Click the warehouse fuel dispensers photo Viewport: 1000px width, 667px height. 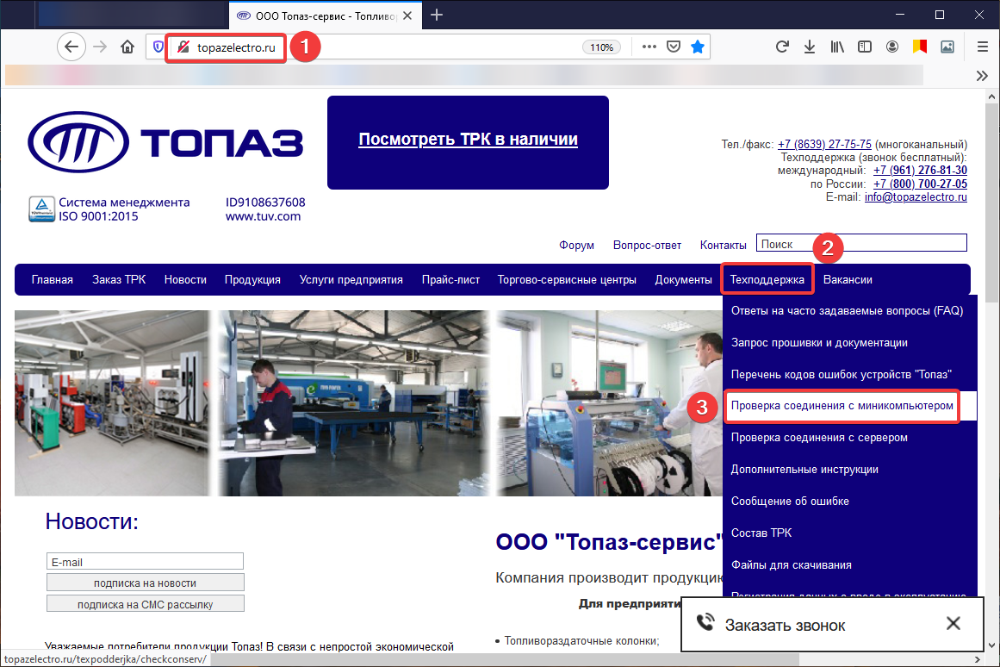[x=112, y=403]
